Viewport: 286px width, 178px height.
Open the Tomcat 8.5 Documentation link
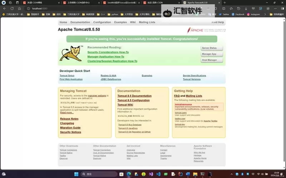(x=134, y=96)
